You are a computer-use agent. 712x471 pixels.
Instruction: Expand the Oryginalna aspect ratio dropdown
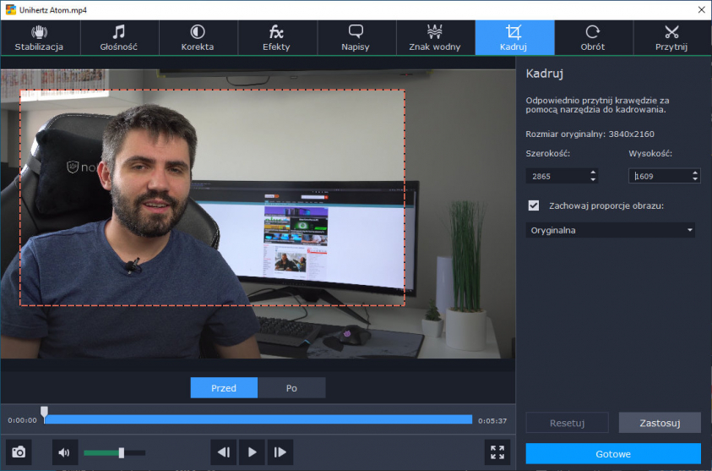[x=610, y=230]
